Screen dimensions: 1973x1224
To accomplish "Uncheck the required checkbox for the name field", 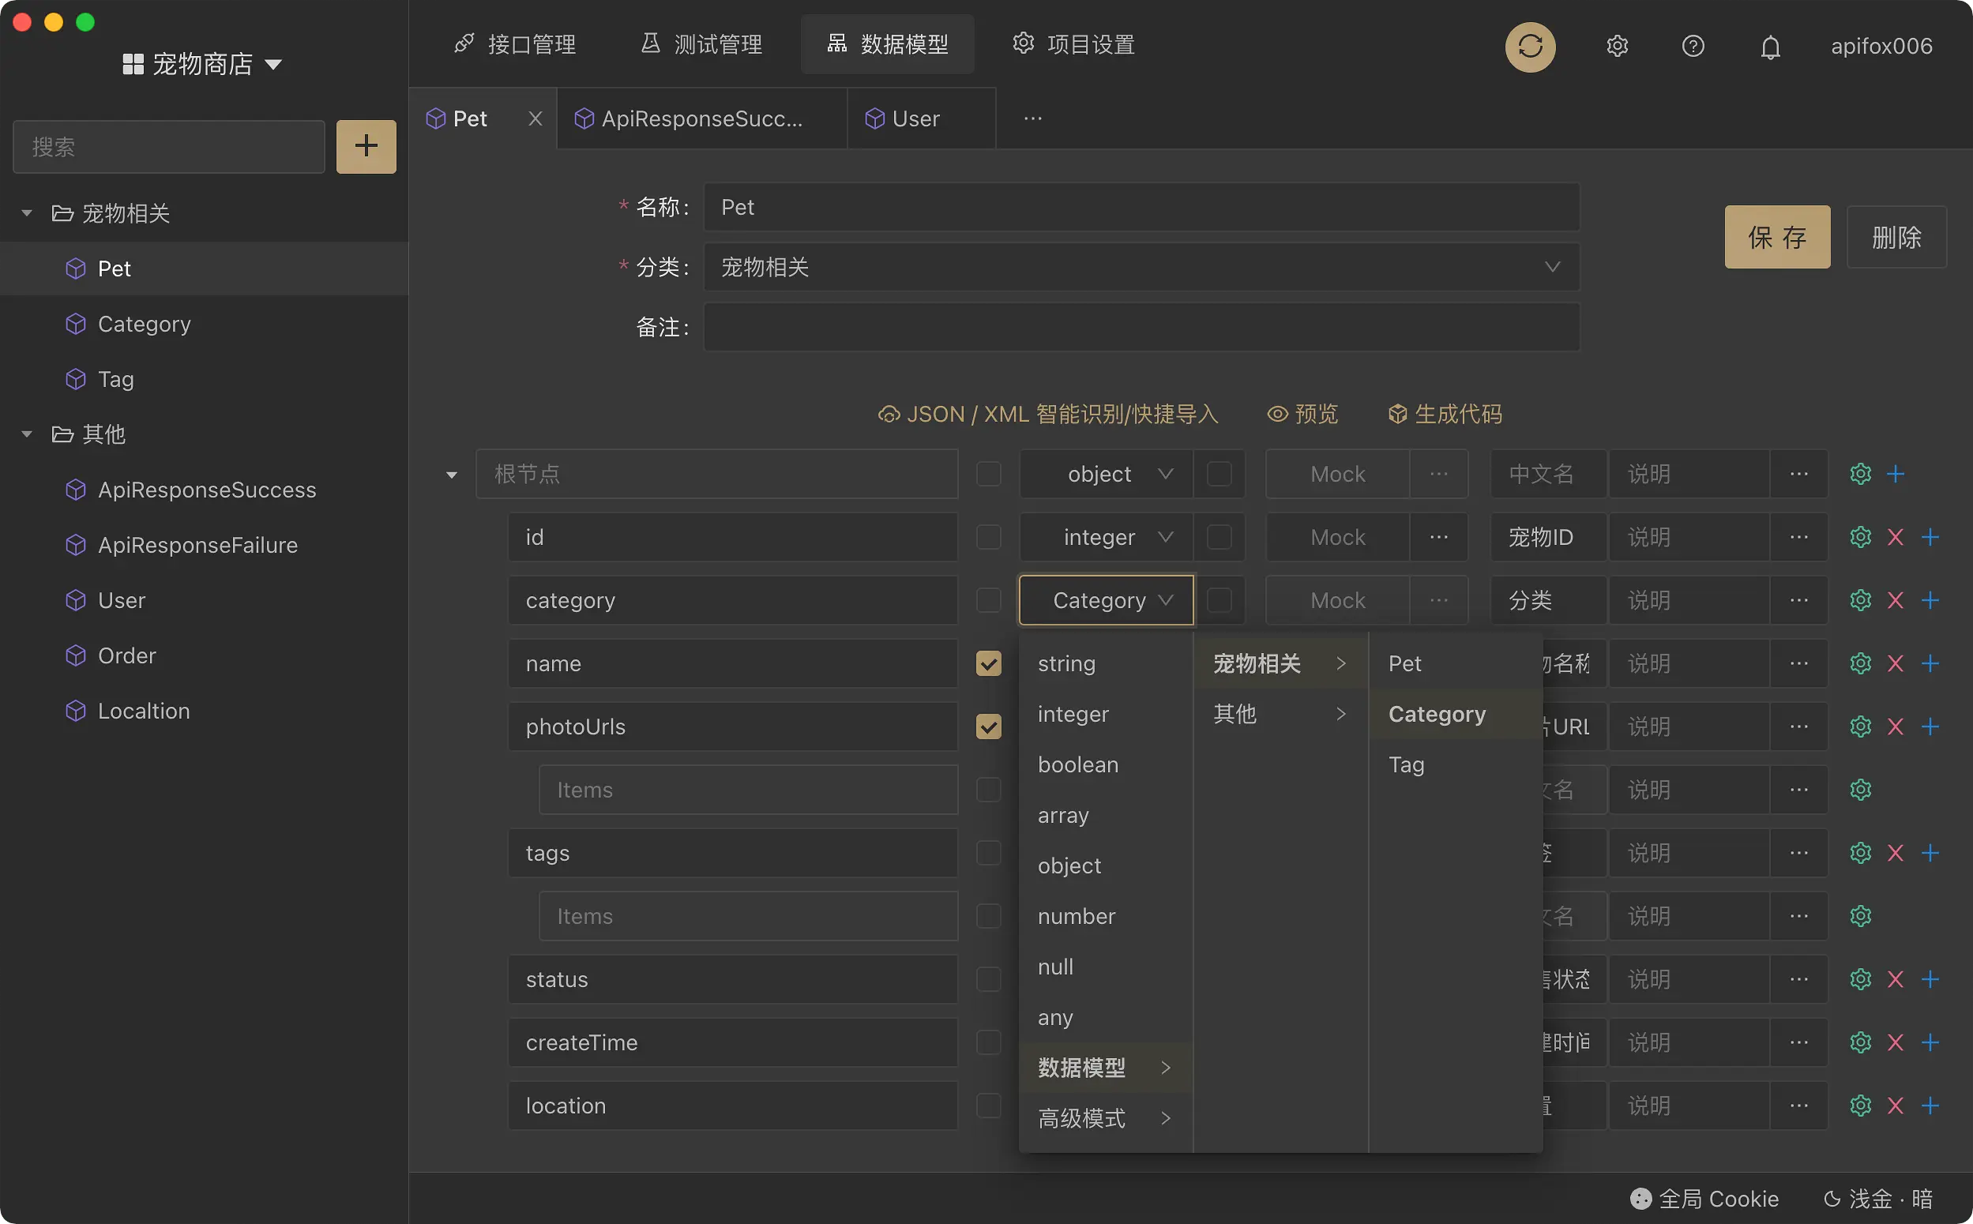I will point(988,663).
